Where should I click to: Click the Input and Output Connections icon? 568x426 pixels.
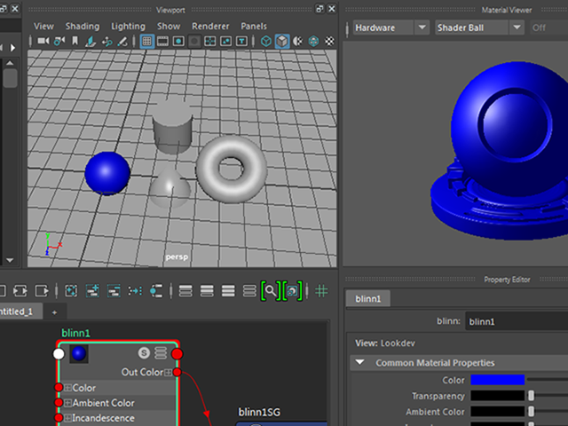pyautogui.click(x=20, y=291)
